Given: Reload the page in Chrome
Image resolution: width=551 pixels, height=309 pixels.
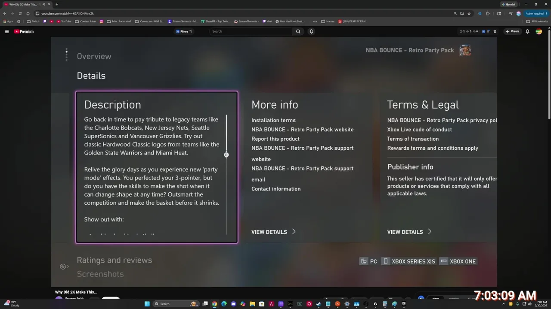Looking at the screenshot, I should coord(20,13).
